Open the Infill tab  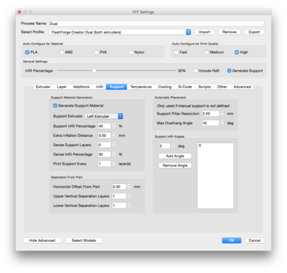(100, 87)
